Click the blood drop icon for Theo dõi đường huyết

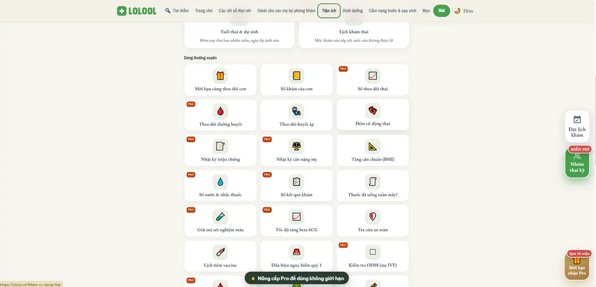point(221,111)
